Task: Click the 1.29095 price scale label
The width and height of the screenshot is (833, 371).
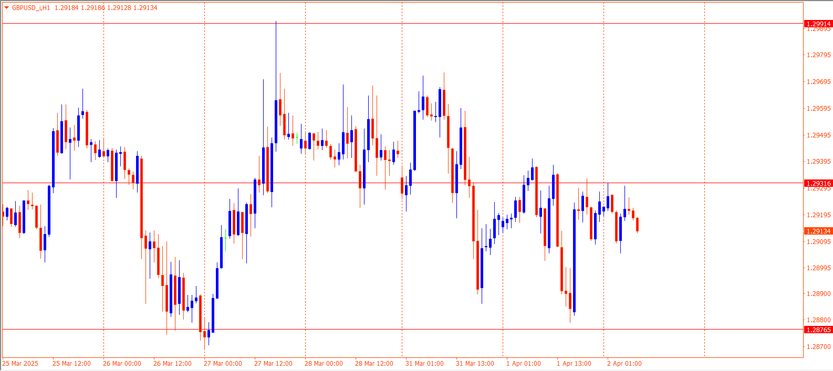Action: [x=819, y=242]
